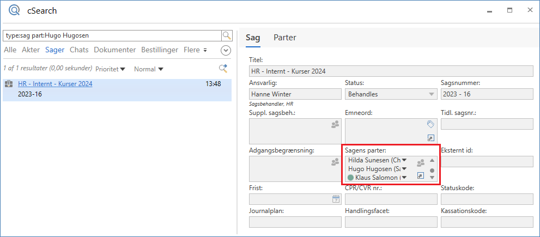Click Hugo Hugosen party entry

[374, 169]
